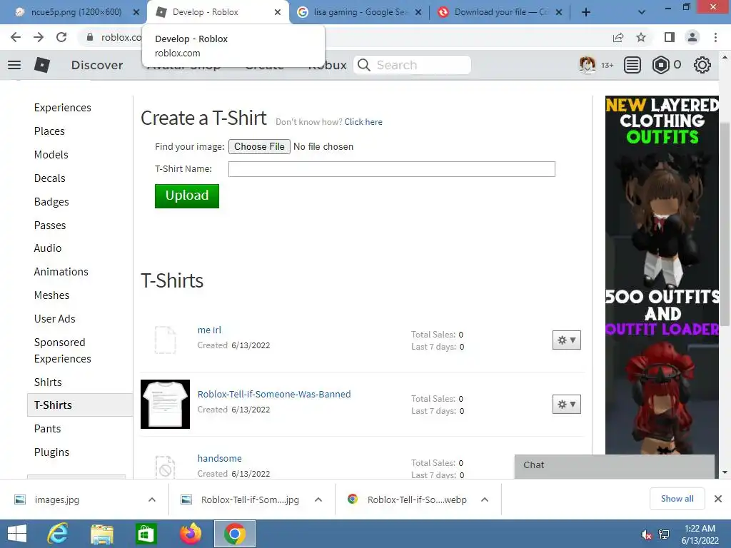Reload the page with refresh icon
This screenshot has height=548, width=731.
tap(61, 37)
